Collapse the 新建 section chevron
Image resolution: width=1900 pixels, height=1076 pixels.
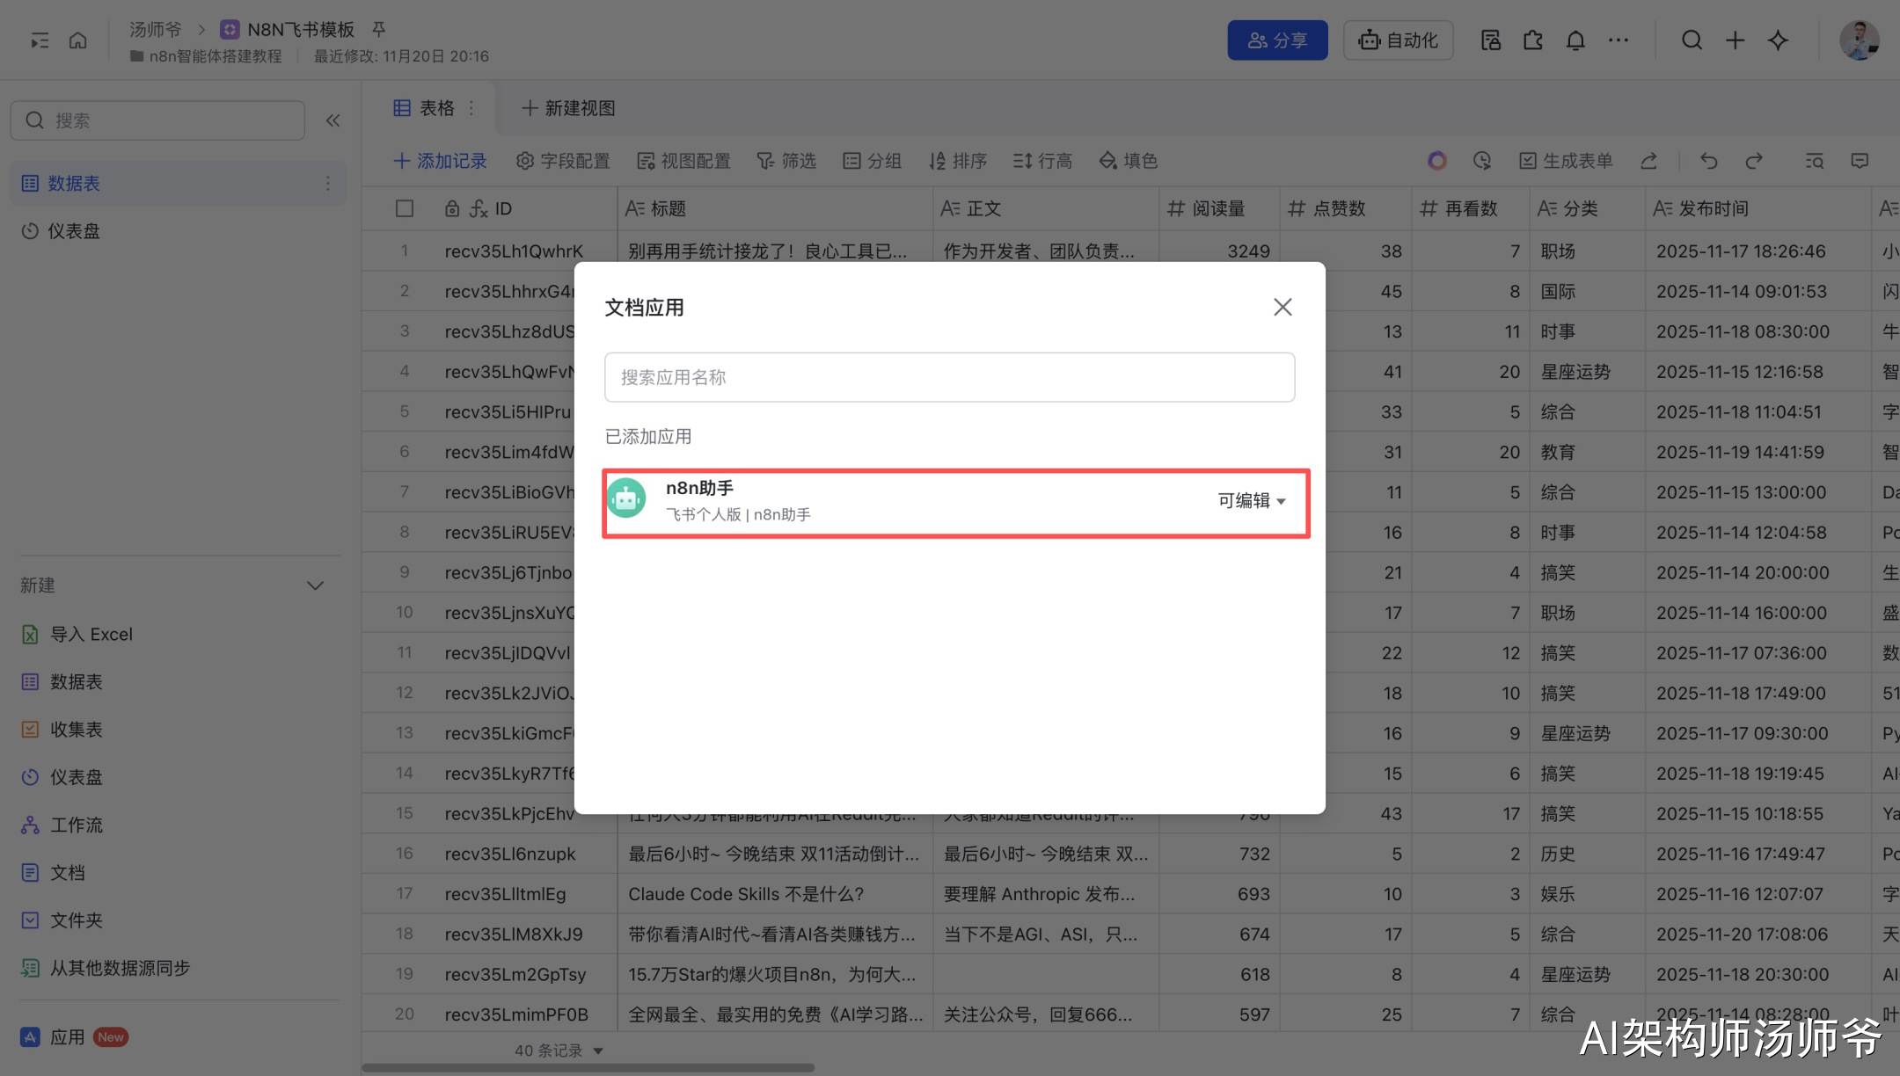[x=315, y=585]
